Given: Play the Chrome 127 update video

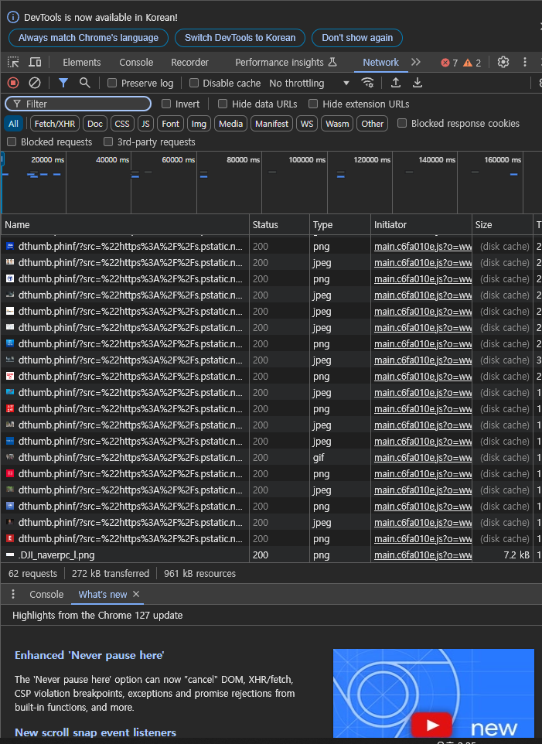Looking at the screenshot, I should (x=431, y=725).
